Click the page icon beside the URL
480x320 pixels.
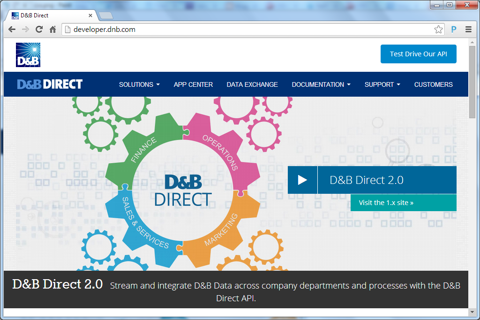pos(67,30)
